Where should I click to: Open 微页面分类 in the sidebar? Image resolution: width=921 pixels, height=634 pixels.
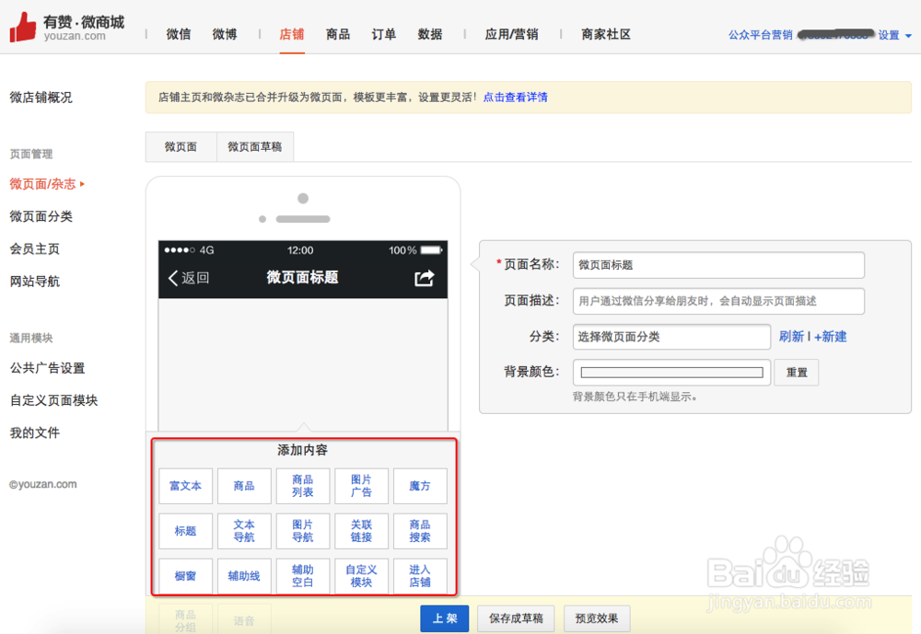click(41, 216)
